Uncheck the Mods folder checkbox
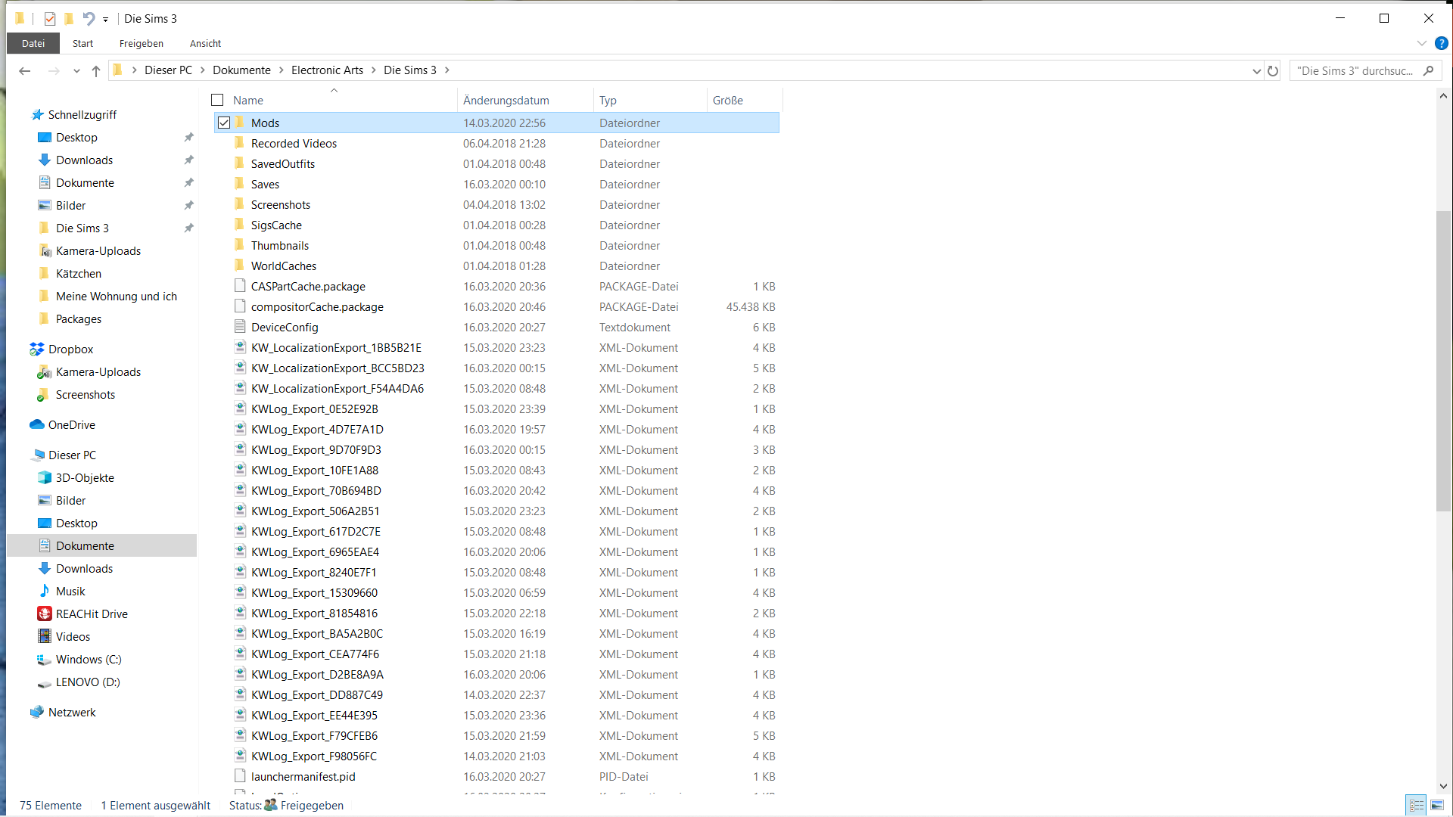 click(224, 123)
